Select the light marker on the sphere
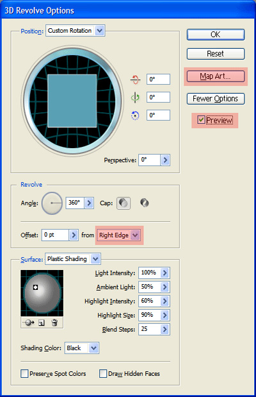The width and height of the screenshot is (256, 397). tap(35, 287)
